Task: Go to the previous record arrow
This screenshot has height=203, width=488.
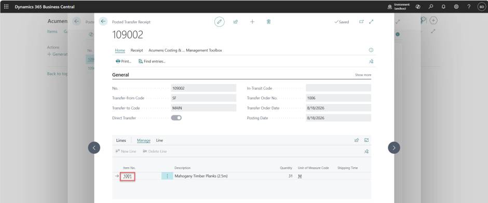Action: pos(94,148)
